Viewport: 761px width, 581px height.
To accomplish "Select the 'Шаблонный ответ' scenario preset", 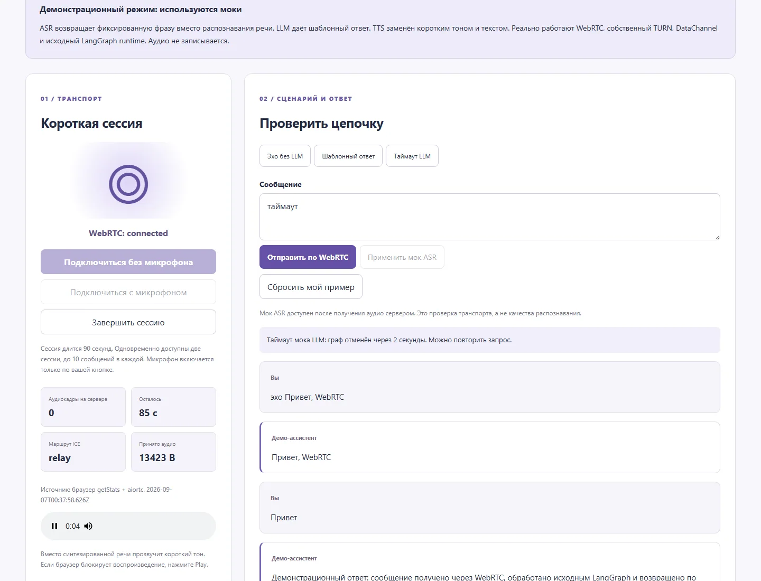I will pos(348,156).
